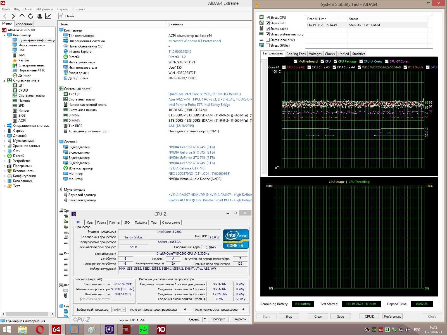Go up one level in AIDA64 toolbar
447x335 pixels.
(x=22, y=16)
